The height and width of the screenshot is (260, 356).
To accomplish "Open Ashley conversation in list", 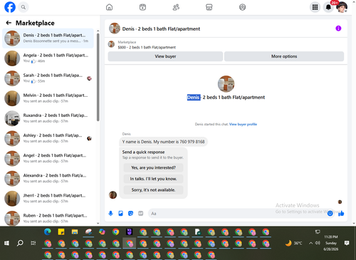I will 48,138.
